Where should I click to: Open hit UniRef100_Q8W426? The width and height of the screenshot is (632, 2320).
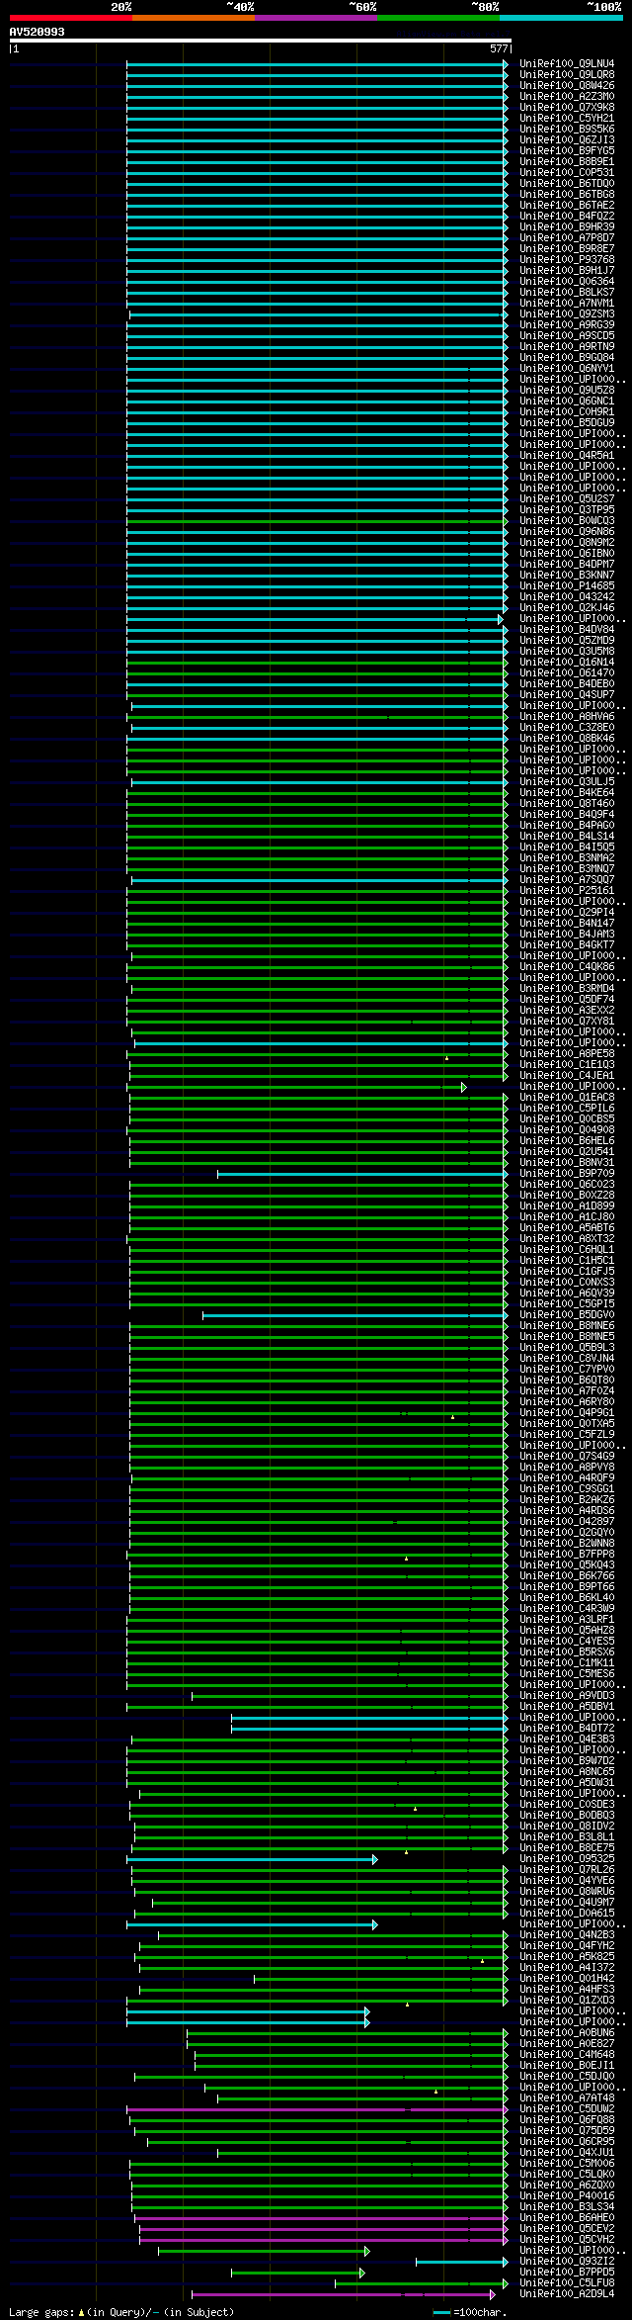567,86
